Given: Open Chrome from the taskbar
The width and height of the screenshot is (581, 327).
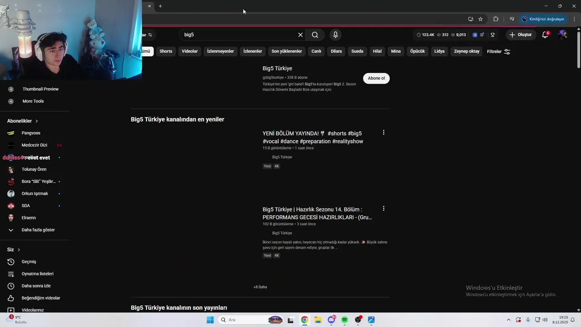Looking at the screenshot, I should (305, 320).
